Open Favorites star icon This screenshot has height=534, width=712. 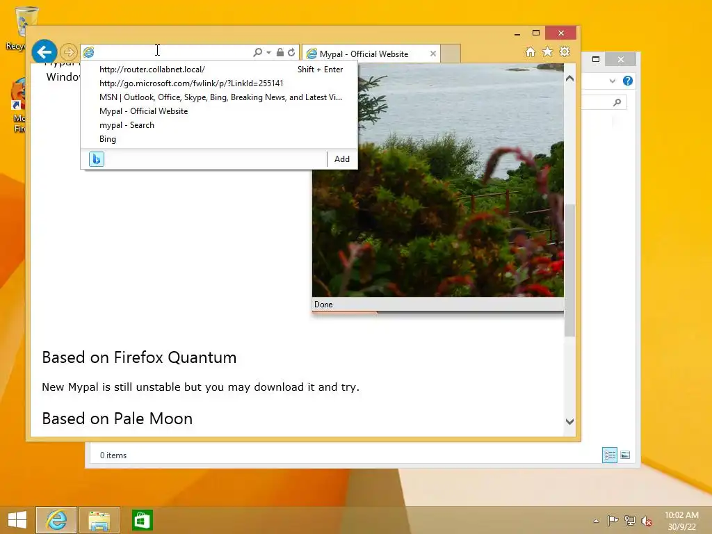coord(548,51)
